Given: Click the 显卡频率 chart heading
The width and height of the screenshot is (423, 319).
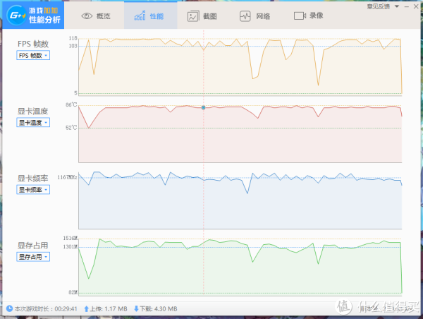Looking at the screenshot, I should [32, 179].
